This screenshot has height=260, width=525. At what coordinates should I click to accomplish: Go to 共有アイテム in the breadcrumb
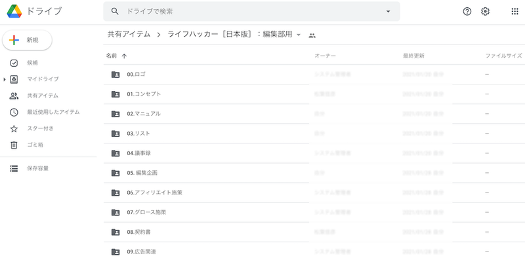129,34
